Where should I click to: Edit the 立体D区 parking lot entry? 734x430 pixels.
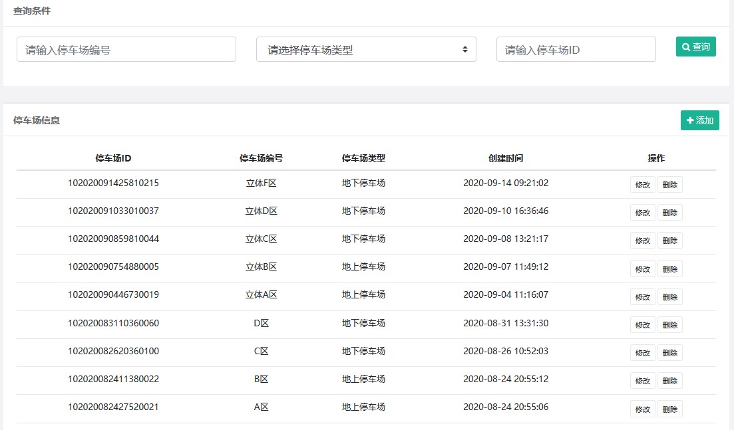642,213
